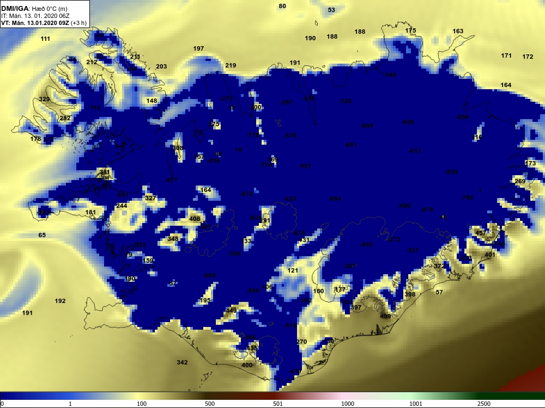Click the 501 label on the color scale
This screenshot has width=545, height=408.
tap(278, 404)
